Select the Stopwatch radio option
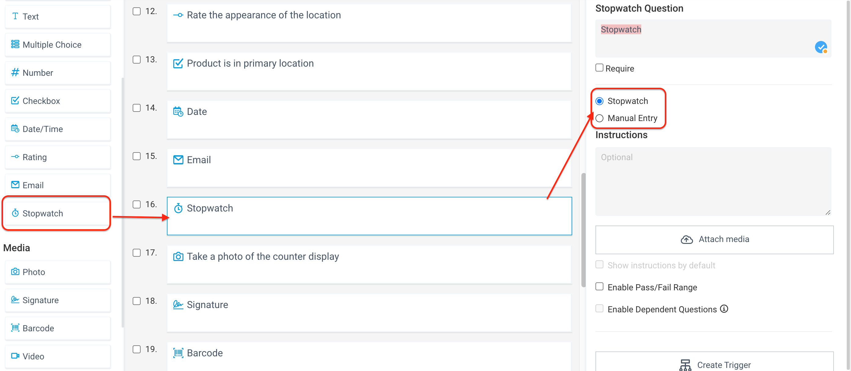Image resolution: width=851 pixels, height=371 pixels. coord(600,101)
